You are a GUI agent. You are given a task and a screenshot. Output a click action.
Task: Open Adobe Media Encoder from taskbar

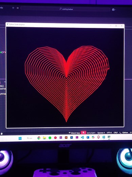61,138
